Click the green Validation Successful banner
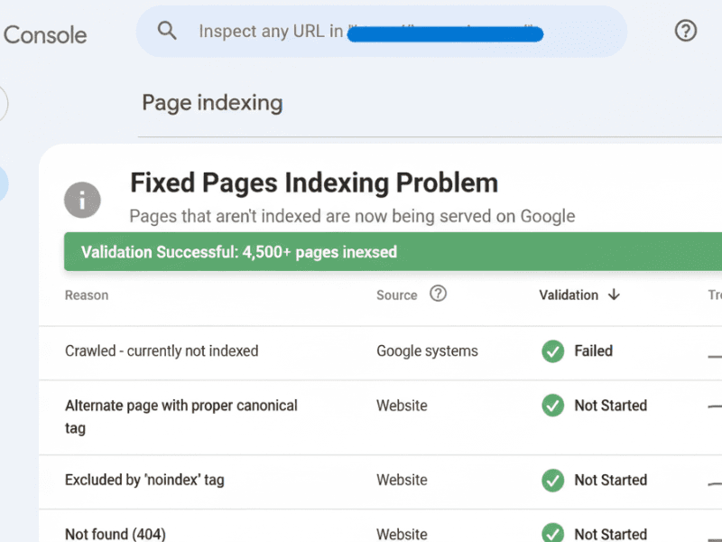 393,252
